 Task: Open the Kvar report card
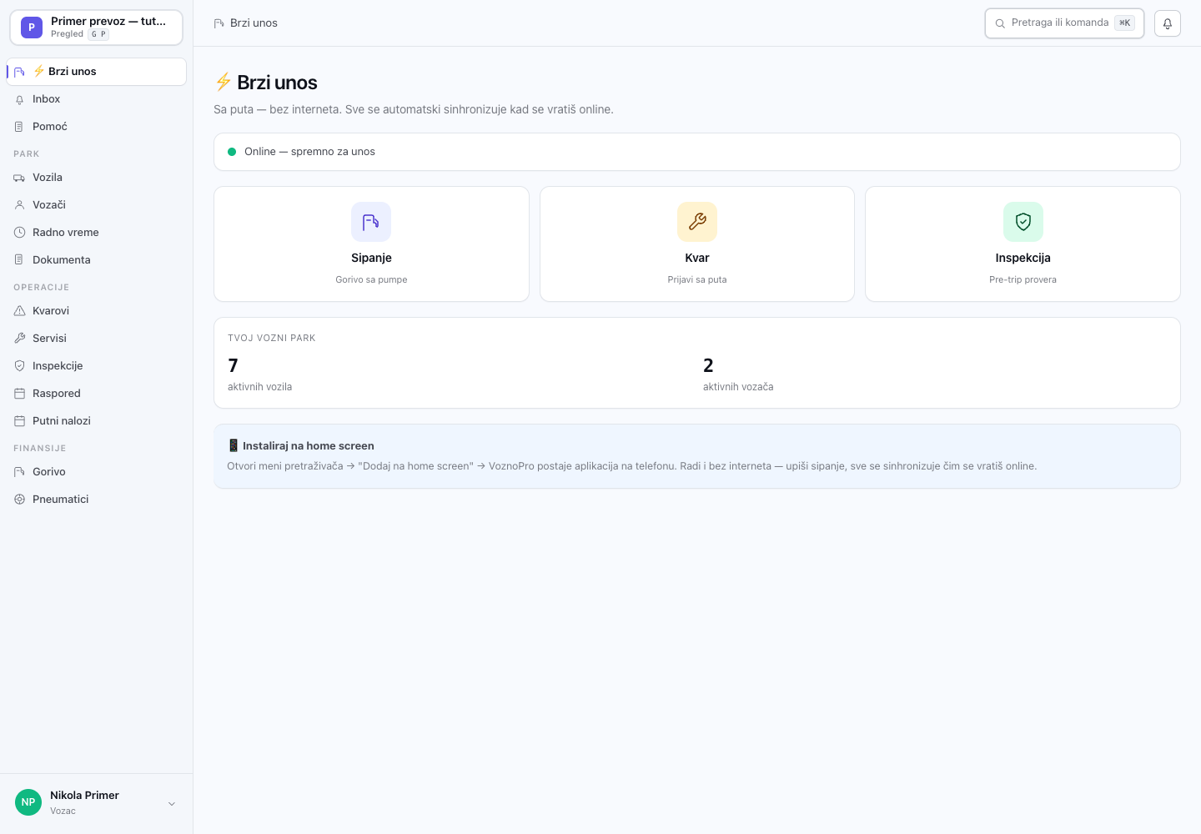click(697, 244)
